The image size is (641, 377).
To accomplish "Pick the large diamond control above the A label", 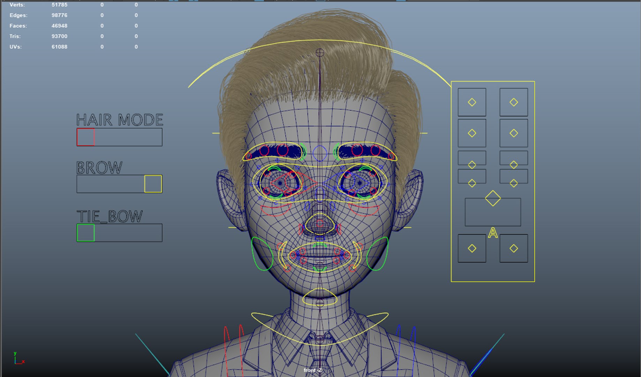I will click(493, 198).
